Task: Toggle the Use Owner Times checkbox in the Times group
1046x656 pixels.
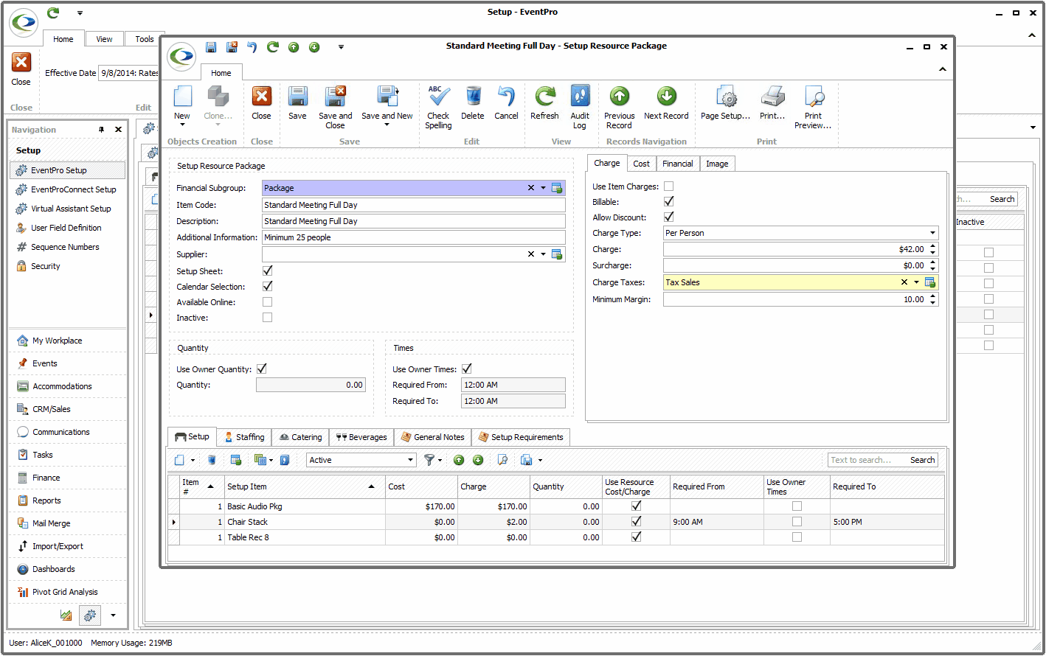Action: tap(466, 369)
